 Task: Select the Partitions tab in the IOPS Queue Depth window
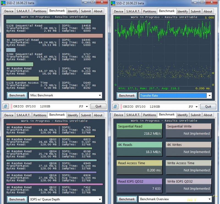pyautogui.click(x=40, y=115)
